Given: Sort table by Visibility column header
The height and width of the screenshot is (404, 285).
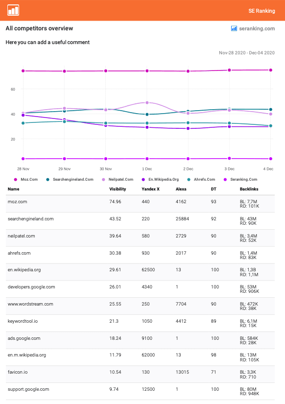Looking at the screenshot, I should pyautogui.click(x=118, y=189).
